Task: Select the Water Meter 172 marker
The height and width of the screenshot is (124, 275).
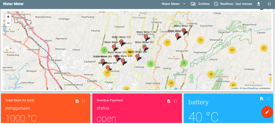Action: point(121,43)
